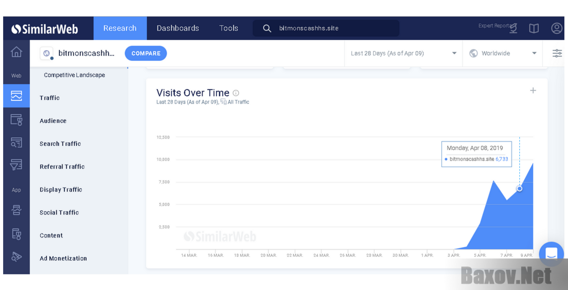Open Ad Monetization in sidebar

point(63,258)
